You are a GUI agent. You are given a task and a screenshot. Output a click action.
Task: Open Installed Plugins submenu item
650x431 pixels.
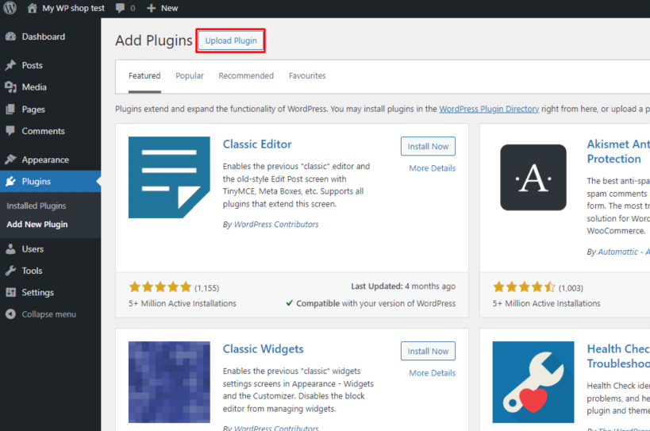[x=36, y=206]
